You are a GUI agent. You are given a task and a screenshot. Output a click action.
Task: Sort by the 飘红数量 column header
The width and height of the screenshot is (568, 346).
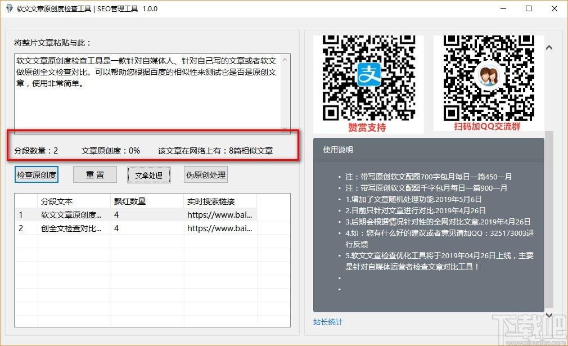147,201
